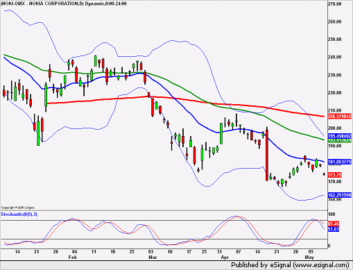Click the 07 date axis label
Screen dimensions: 353x270
tap(239, 252)
